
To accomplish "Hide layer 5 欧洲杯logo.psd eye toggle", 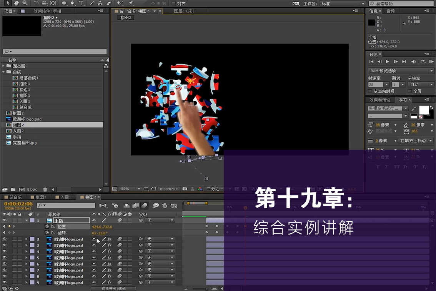I will pos(5,258).
